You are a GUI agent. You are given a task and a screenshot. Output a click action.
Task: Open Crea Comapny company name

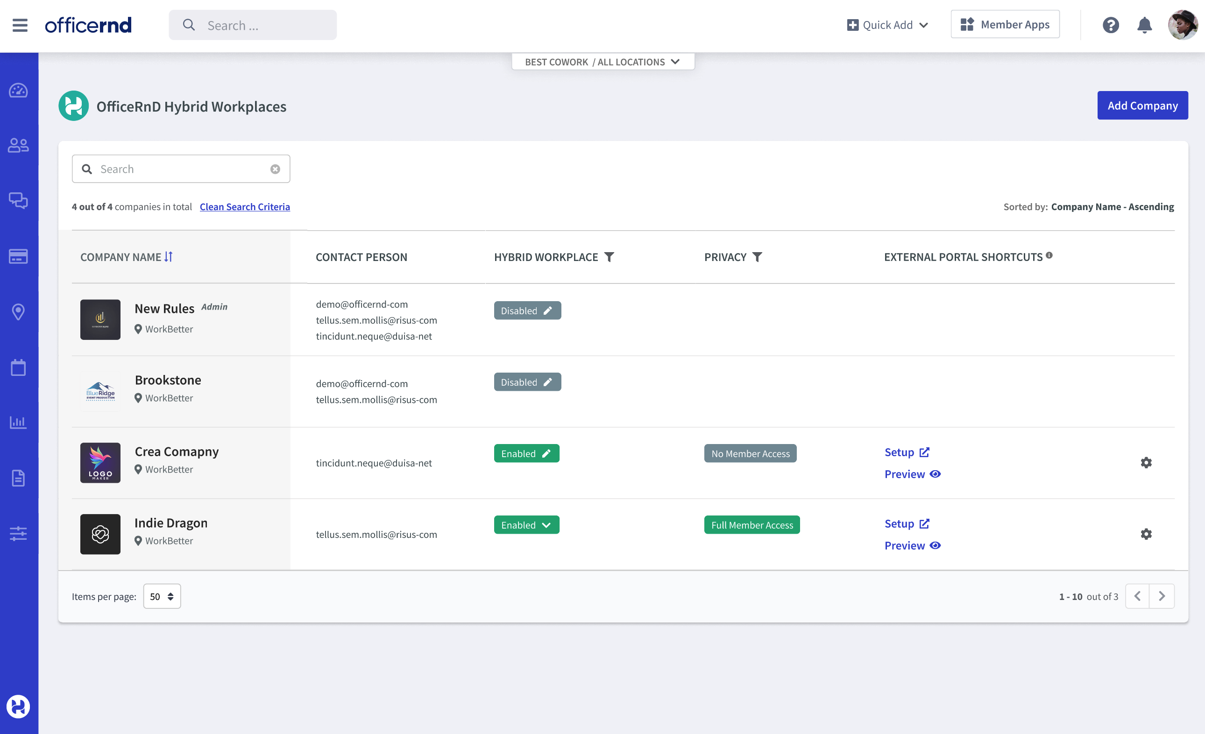177,452
